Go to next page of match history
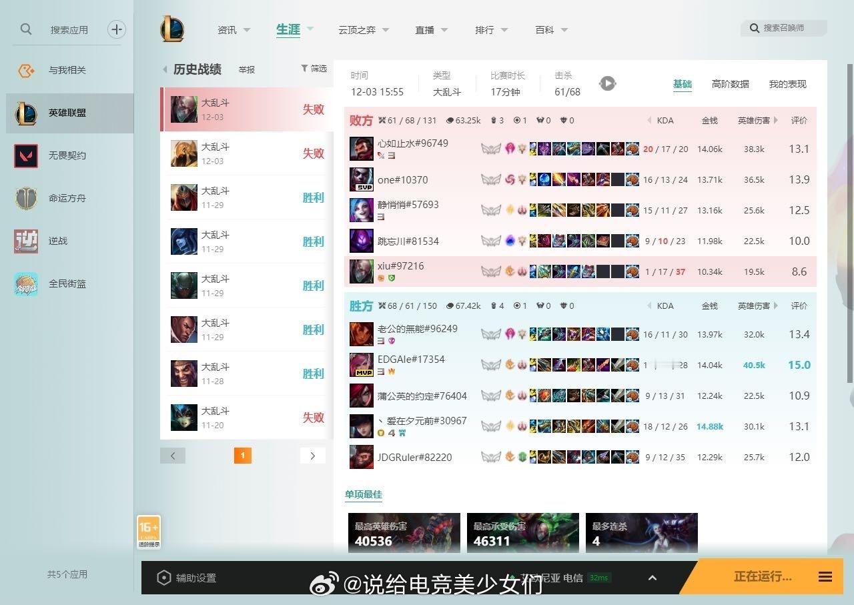Screen dimensions: 854x605 313,456
